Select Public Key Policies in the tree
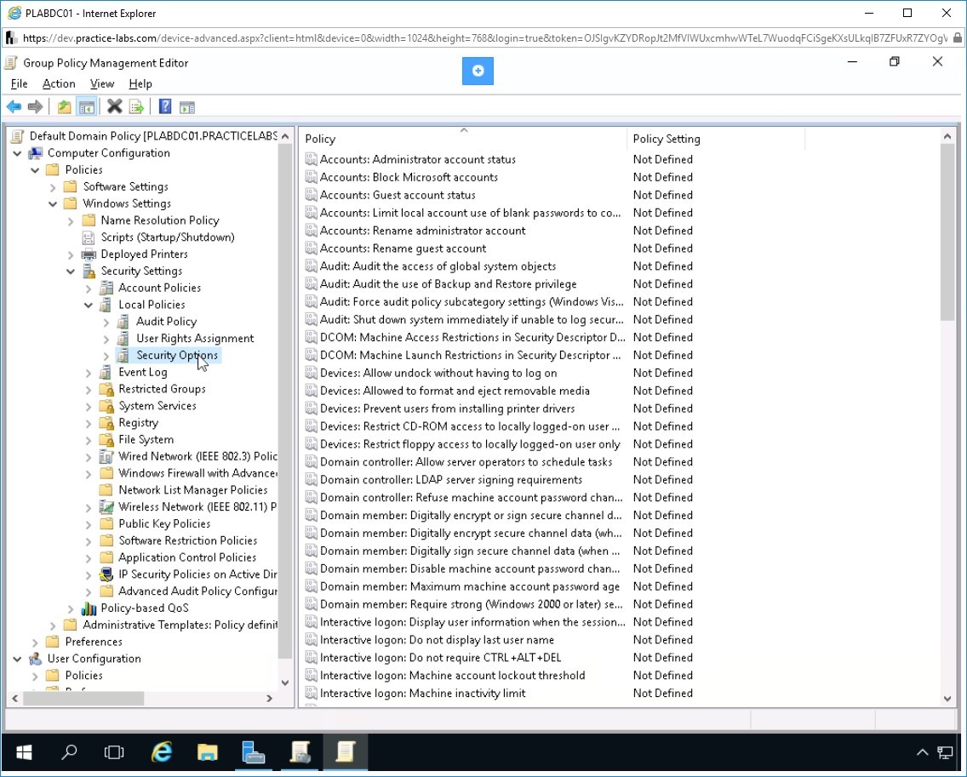 (164, 523)
